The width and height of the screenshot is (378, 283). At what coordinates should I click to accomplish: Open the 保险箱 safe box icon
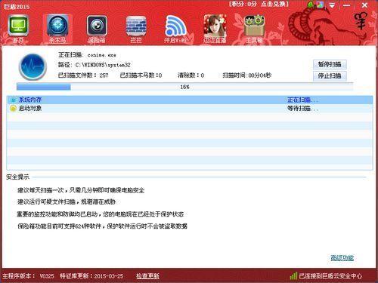point(97,29)
